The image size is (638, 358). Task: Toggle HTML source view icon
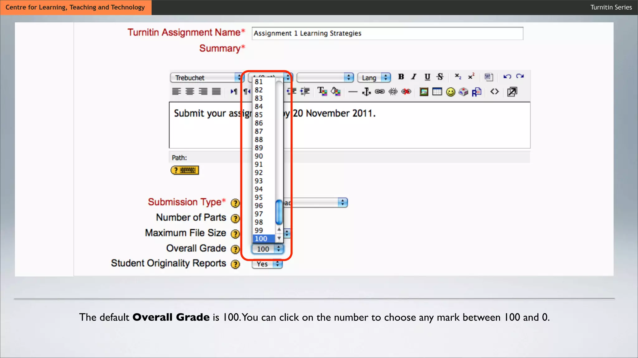(x=494, y=92)
